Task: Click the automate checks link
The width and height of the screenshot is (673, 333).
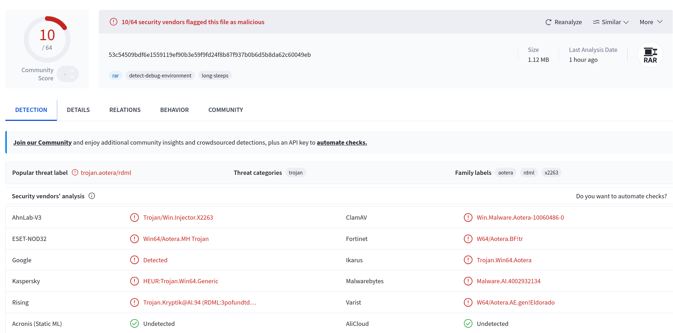Action: 342,143
